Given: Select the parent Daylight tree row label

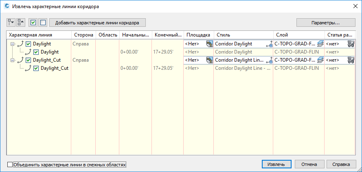Looking at the screenshot, I should (42, 44).
